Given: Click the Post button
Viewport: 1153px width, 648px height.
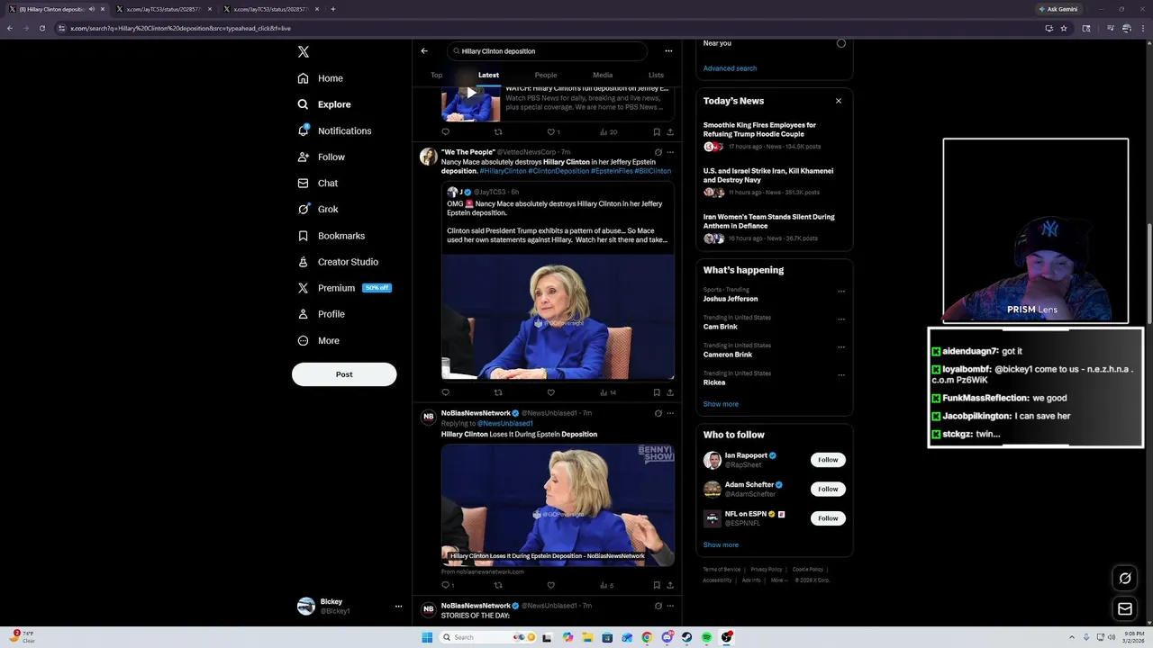Looking at the screenshot, I should click(344, 374).
